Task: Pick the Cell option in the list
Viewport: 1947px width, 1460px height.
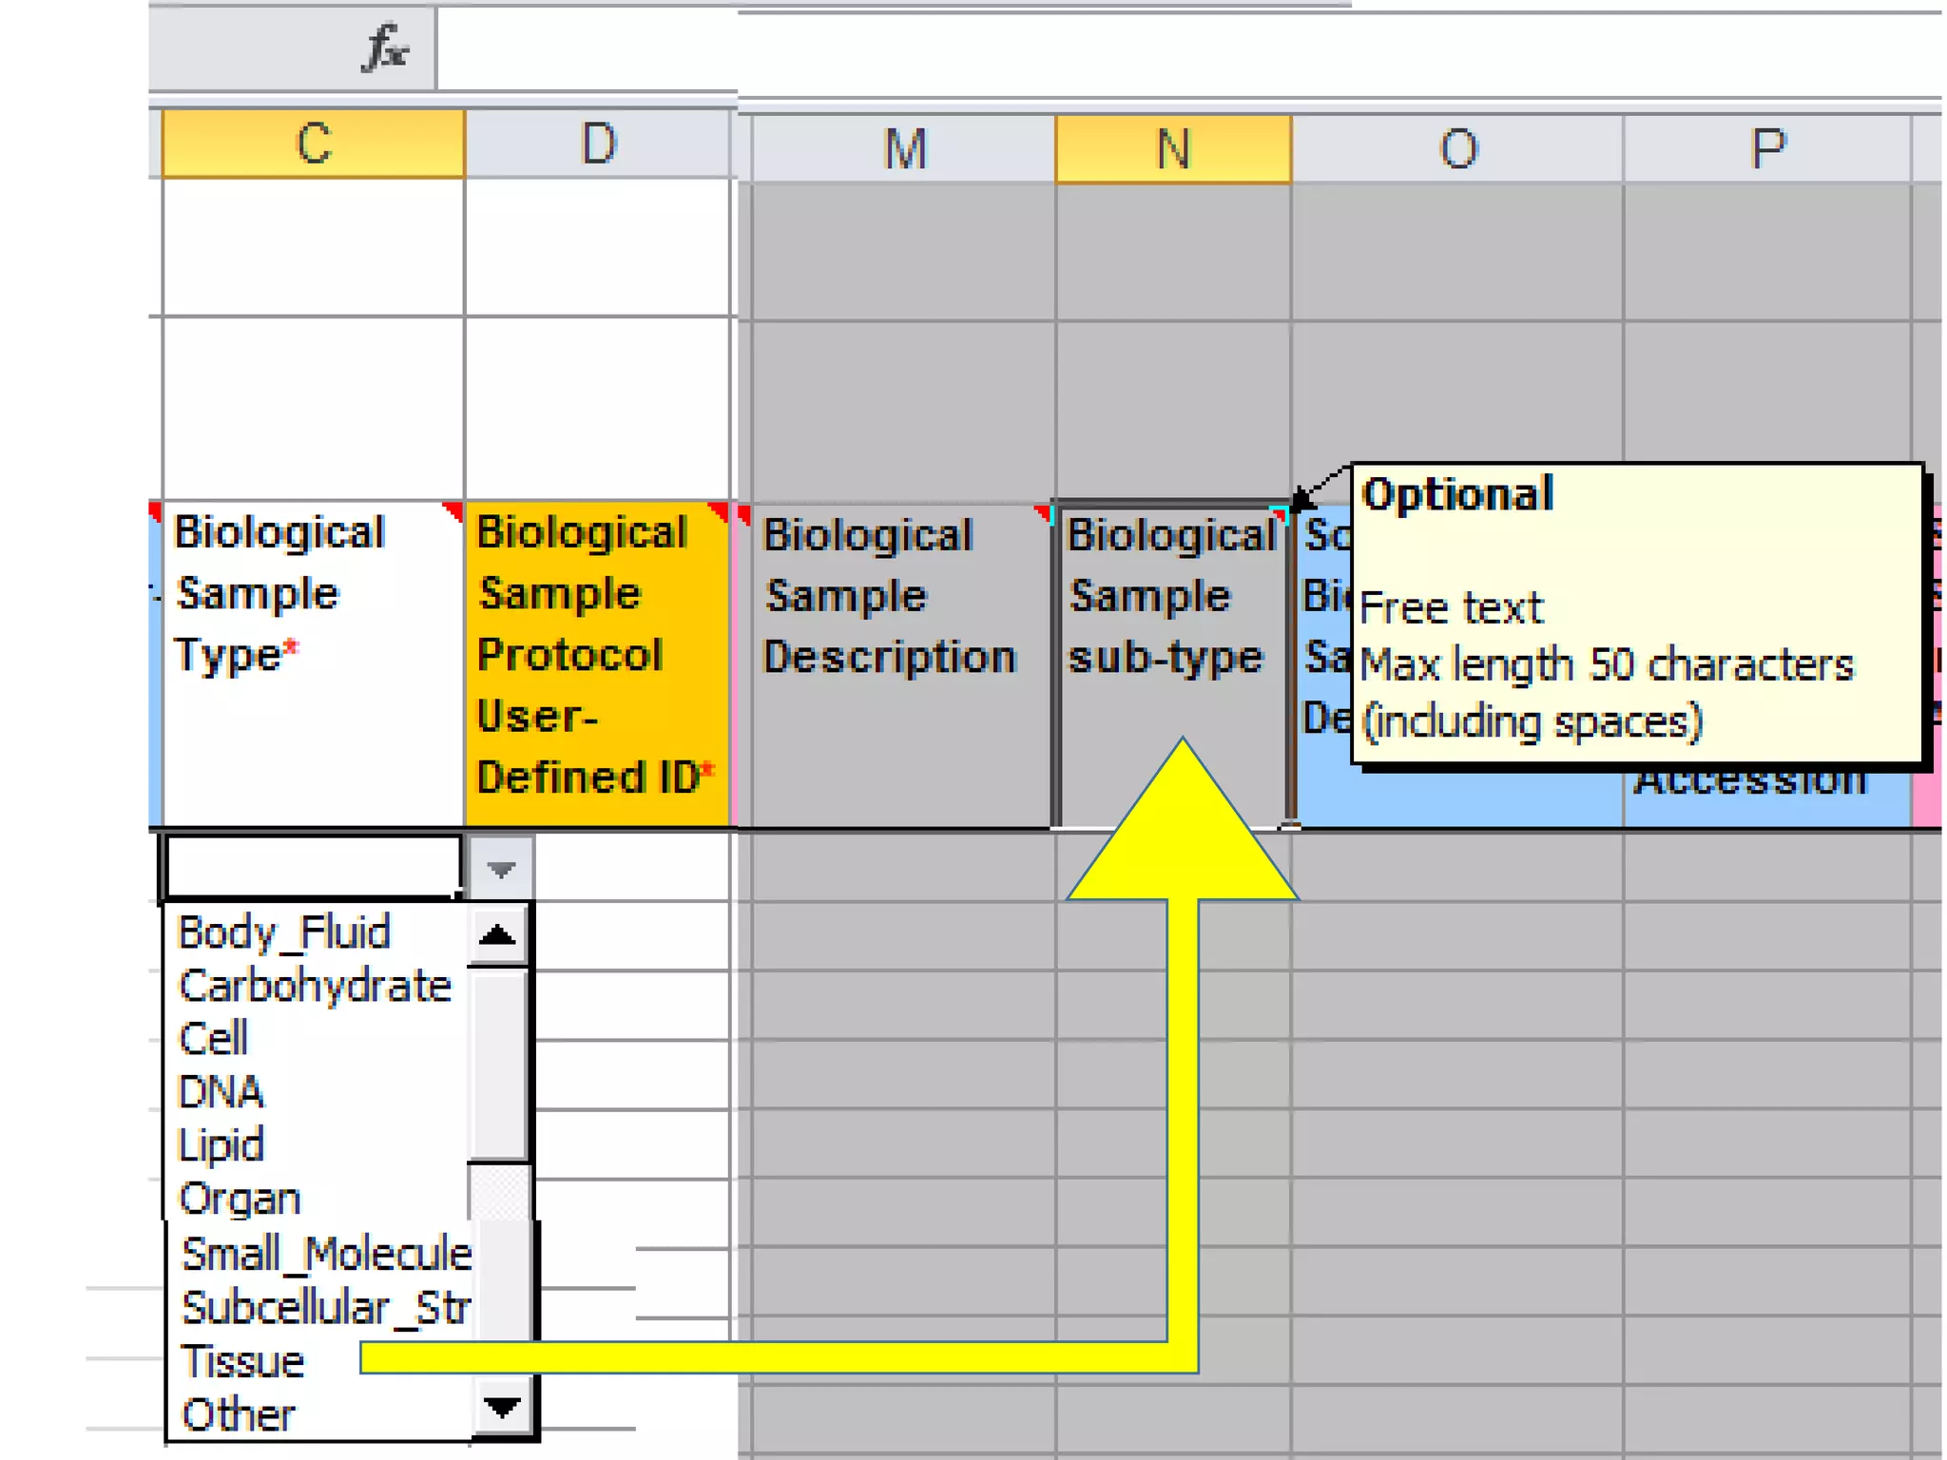Action: [214, 1039]
